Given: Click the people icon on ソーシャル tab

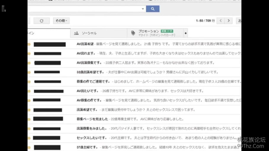Looking at the screenshot, I should (76, 33).
